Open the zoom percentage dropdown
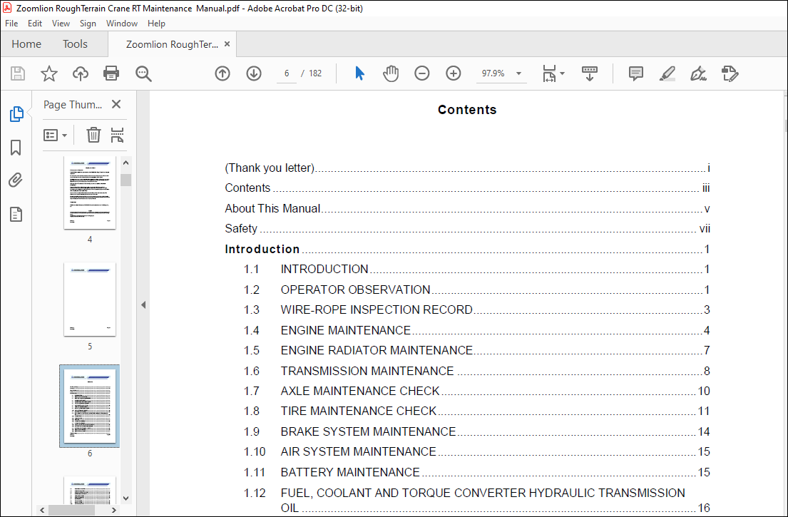The width and height of the screenshot is (788, 517). pos(518,73)
